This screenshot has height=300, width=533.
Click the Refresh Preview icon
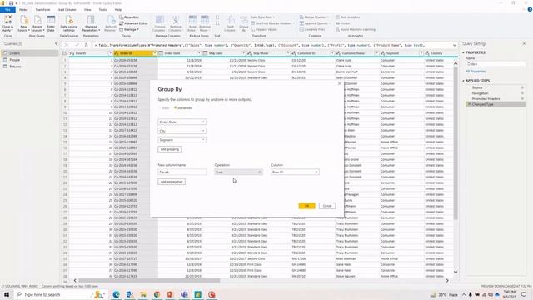[x=111, y=23]
